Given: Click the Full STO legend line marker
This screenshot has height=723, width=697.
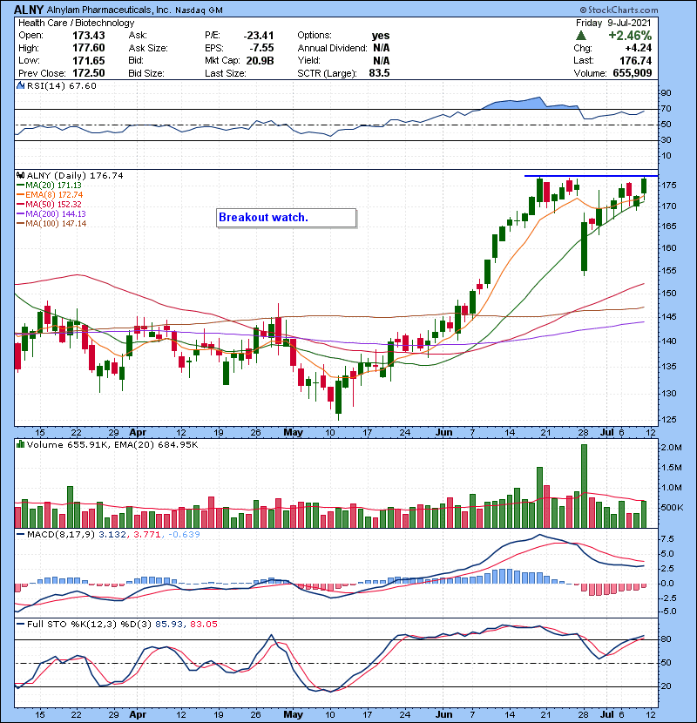Looking at the screenshot, I should [21, 625].
